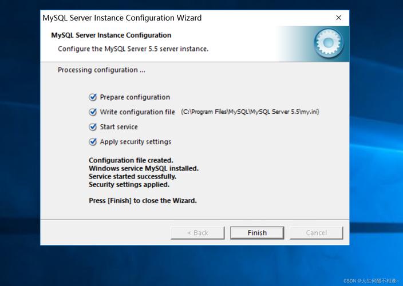Select the Start service step label
Viewport: 403px width, 286px height.
[x=118, y=127]
